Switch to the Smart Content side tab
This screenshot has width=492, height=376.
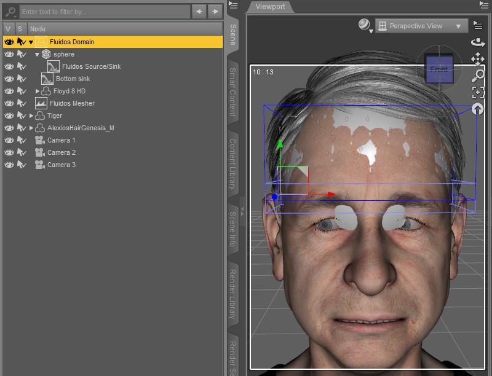[x=233, y=92]
